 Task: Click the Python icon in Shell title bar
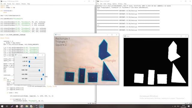tap(98, 1)
